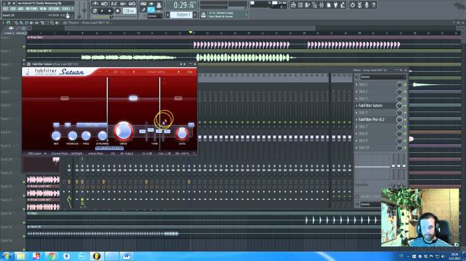
Task: Toggle FabFilter Saturn slot enable LED
Action: click(405, 106)
